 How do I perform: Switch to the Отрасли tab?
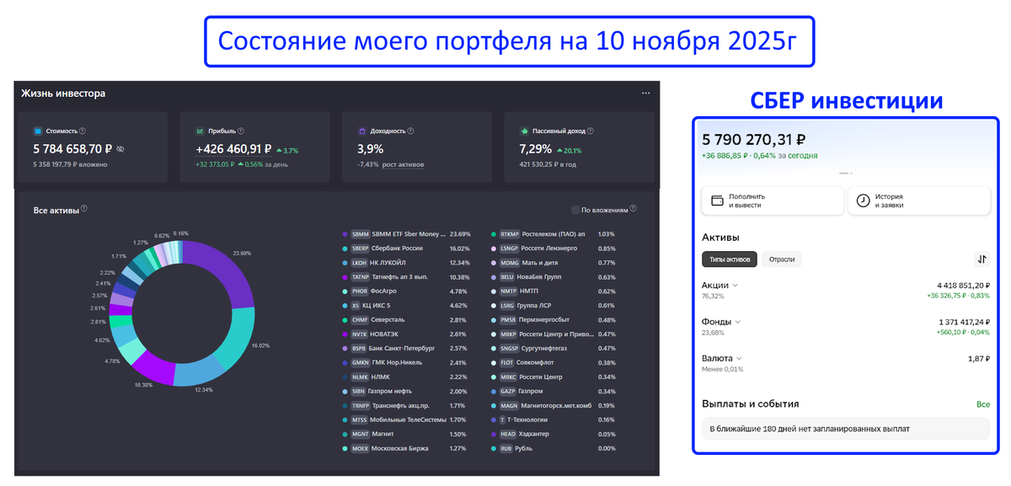click(x=782, y=259)
